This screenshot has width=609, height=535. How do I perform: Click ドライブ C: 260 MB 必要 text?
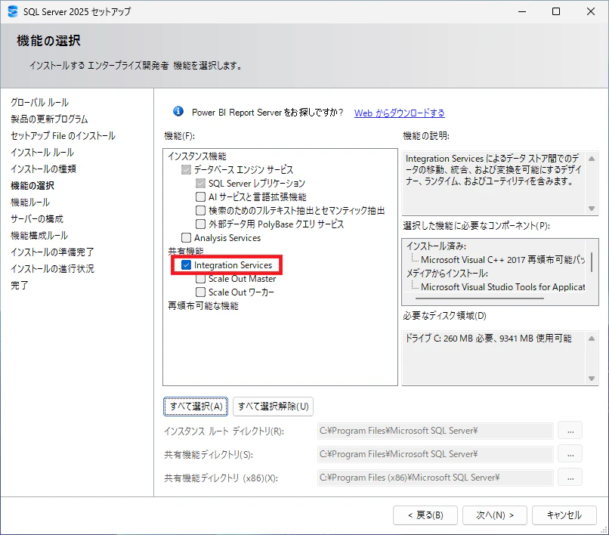point(489,339)
